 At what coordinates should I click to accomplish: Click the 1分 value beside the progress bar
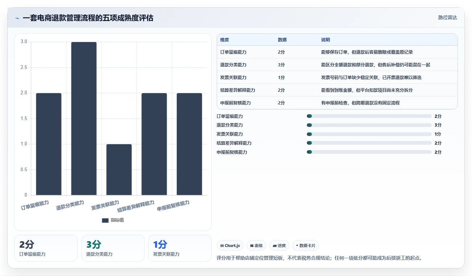(438, 134)
